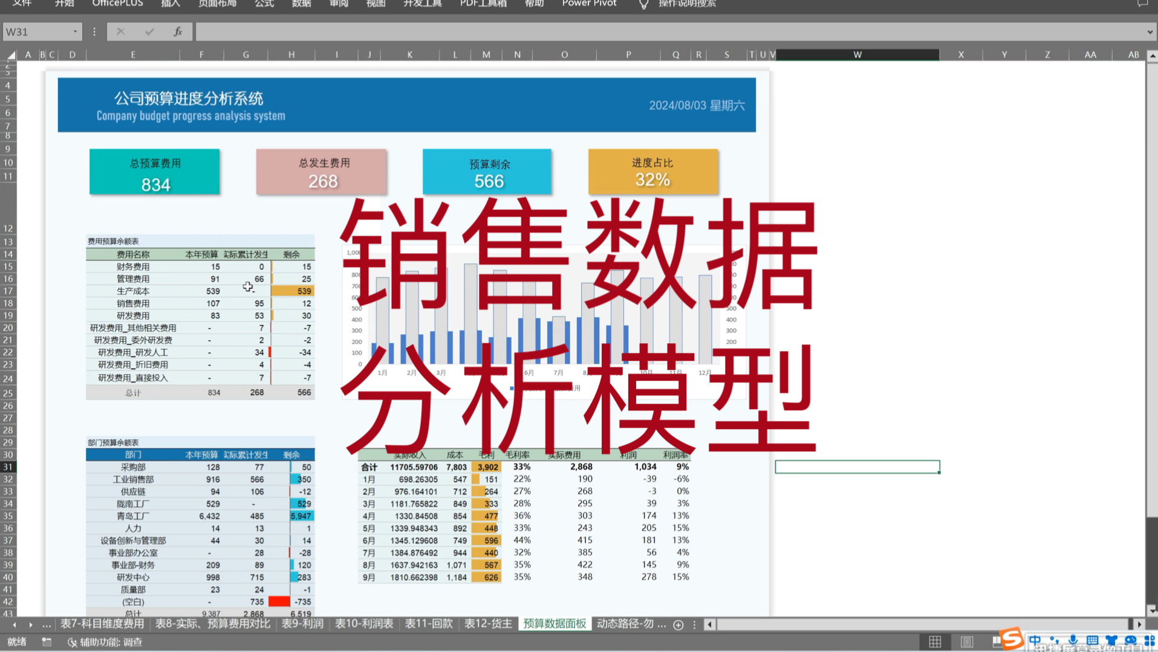Click the lightbulb Tell Me icon
Viewport: 1158px width, 652px height.
click(643, 4)
